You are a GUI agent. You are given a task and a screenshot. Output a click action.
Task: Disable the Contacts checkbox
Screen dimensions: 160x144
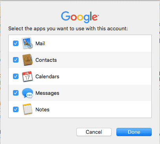tap(16, 60)
